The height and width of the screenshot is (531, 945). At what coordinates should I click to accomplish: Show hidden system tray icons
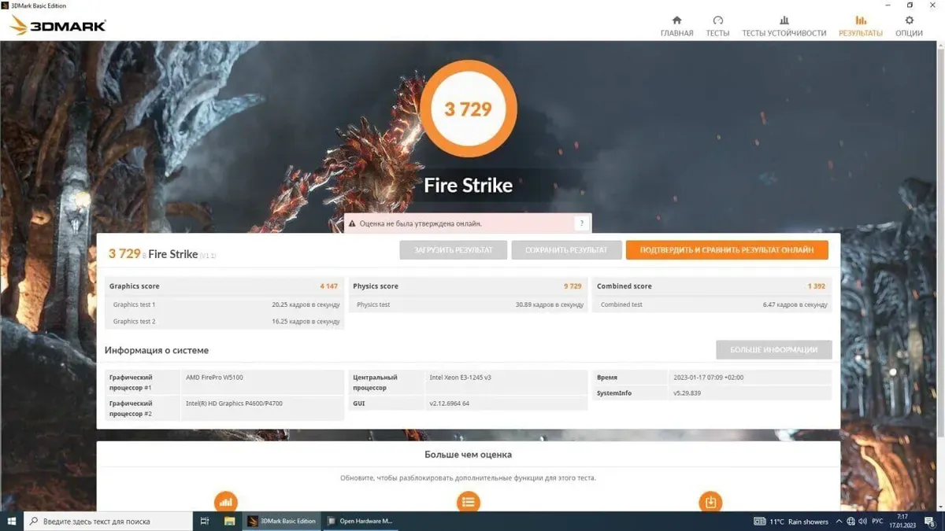click(839, 521)
